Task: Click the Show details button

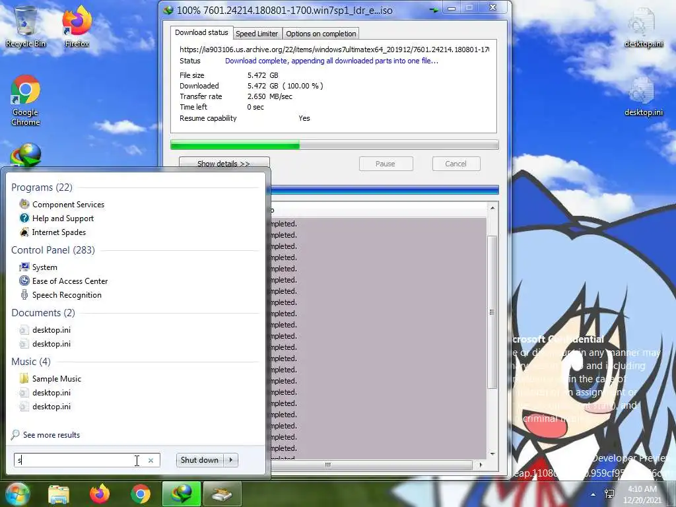Action: (x=224, y=164)
